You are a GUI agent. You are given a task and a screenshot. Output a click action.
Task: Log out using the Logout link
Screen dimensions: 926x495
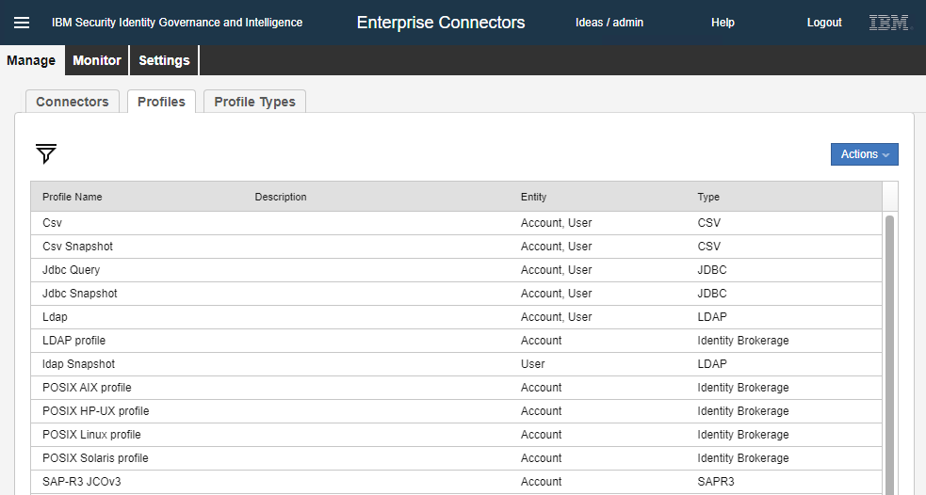[x=824, y=23]
